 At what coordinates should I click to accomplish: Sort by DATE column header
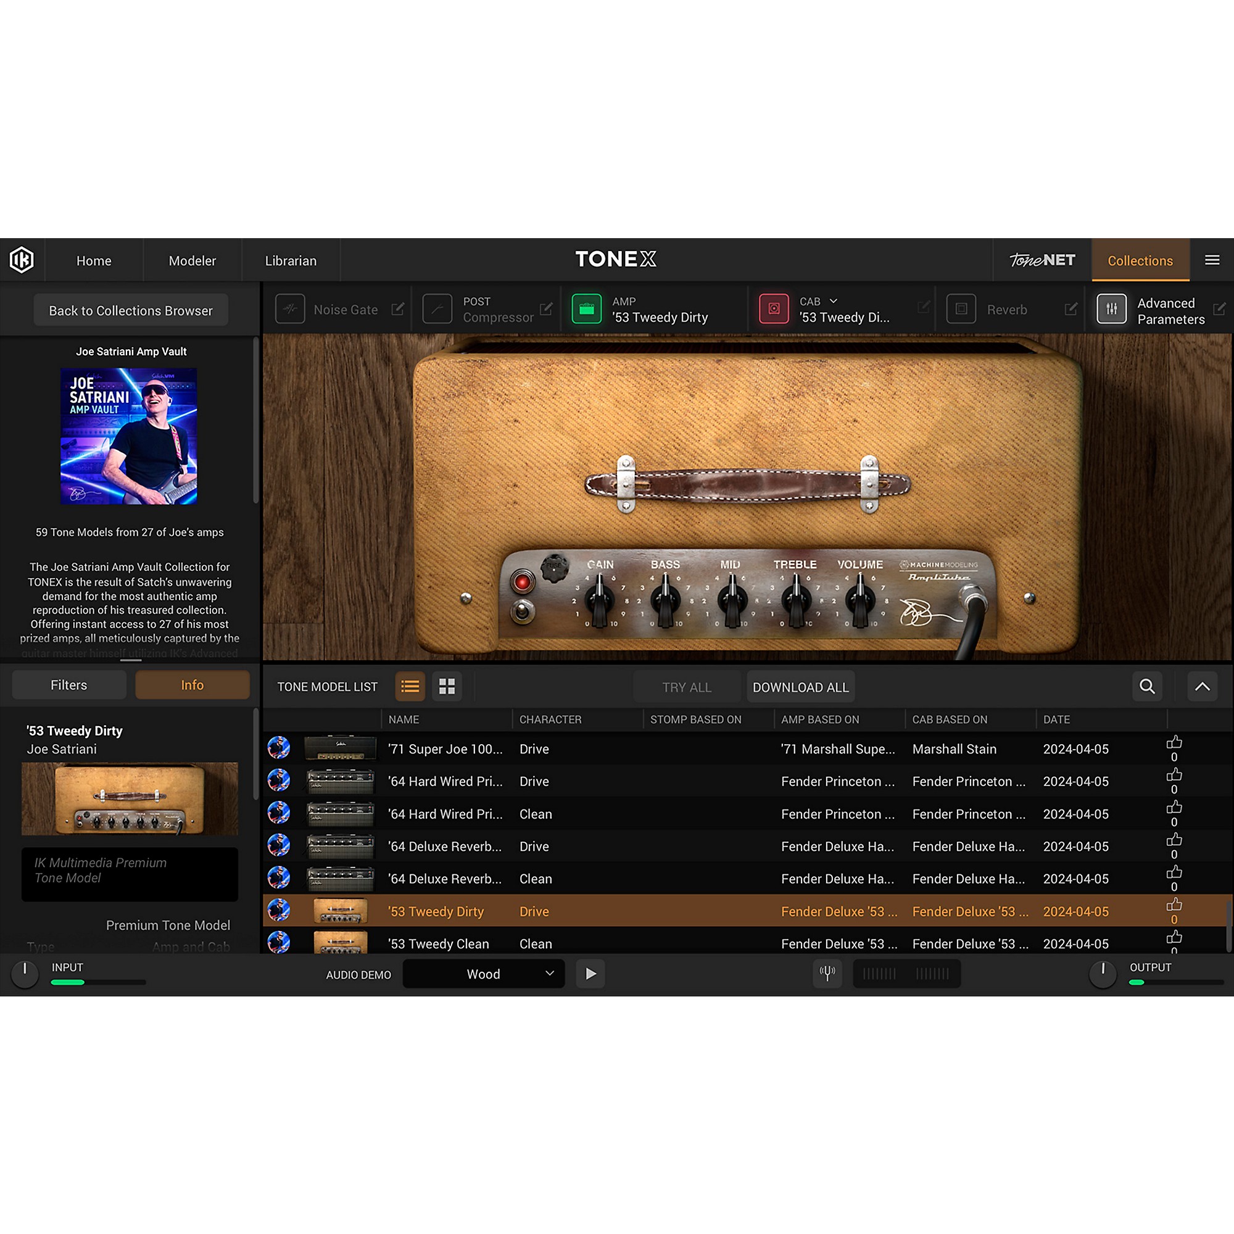pos(1056,719)
